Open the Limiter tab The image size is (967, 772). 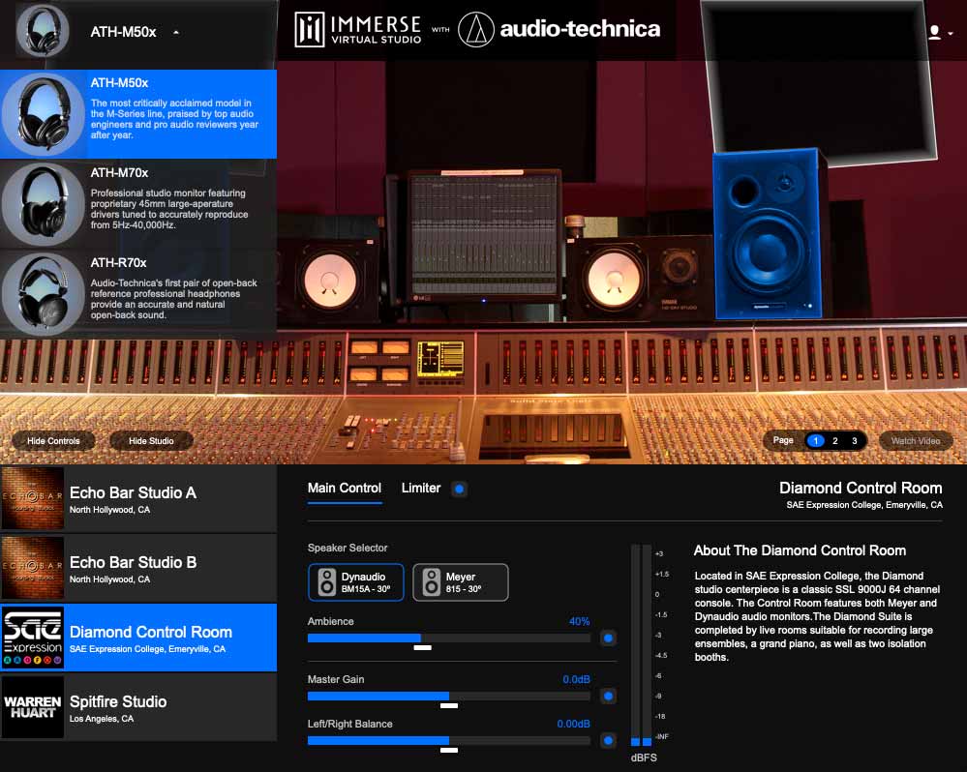420,489
